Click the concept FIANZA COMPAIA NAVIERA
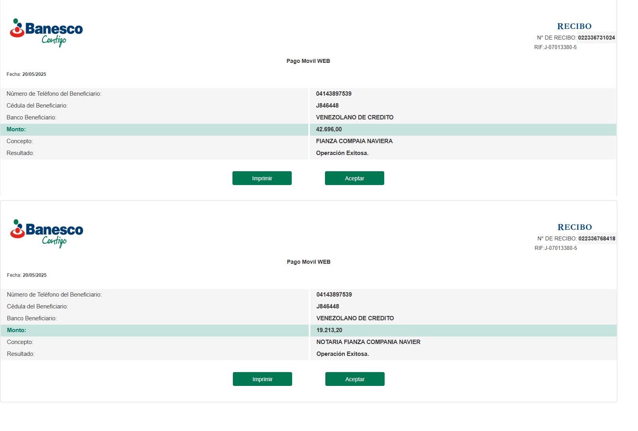638x431 pixels. click(354, 142)
